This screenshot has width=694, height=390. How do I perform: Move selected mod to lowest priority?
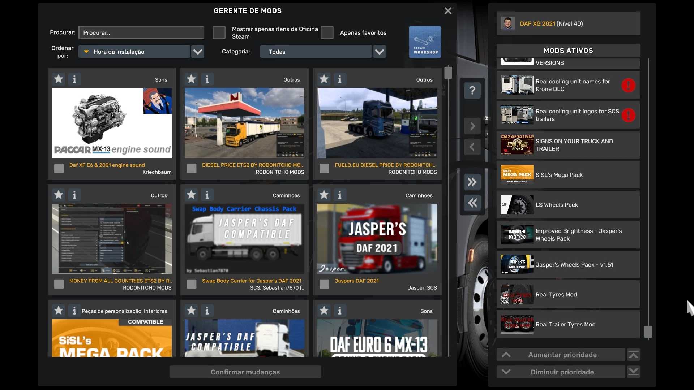pyautogui.click(x=633, y=372)
